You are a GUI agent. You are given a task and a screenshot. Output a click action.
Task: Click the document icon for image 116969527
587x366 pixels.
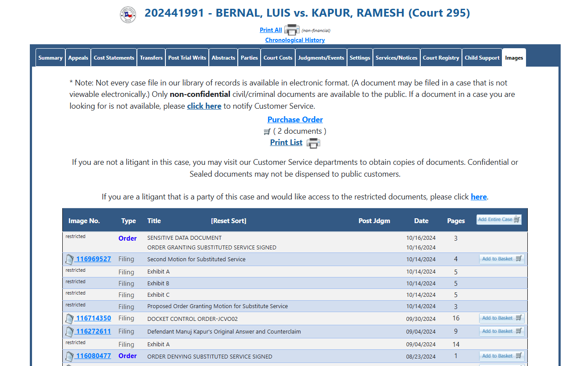pos(69,259)
